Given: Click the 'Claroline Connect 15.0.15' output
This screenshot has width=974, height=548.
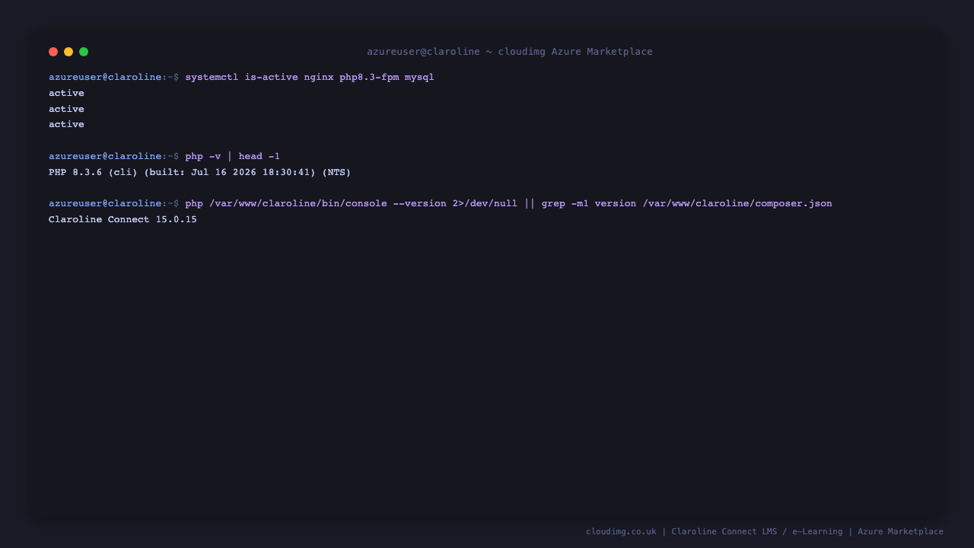Looking at the screenshot, I should pyautogui.click(x=123, y=220).
